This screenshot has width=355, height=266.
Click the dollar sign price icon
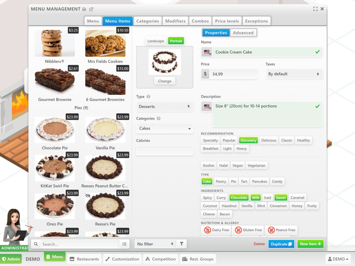coord(205,74)
